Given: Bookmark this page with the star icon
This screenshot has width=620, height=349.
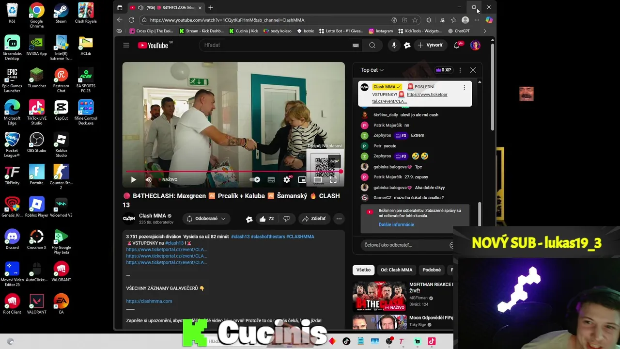Looking at the screenshot, I should click(415, 20).
